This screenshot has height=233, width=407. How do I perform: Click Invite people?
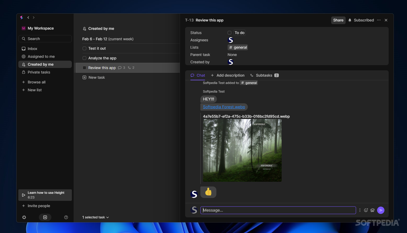pyautogui.click(x=45, y=206)
